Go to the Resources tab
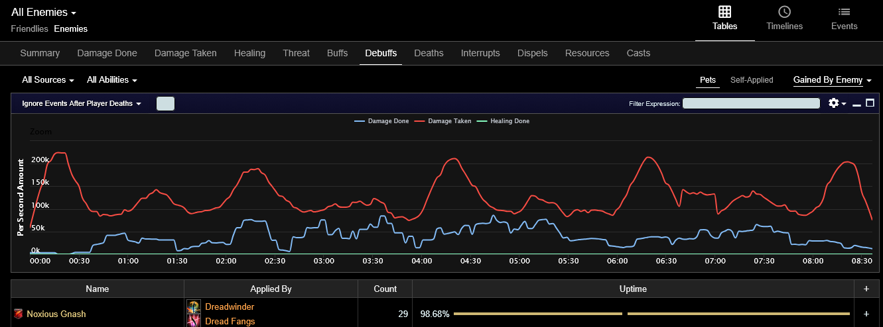This screenshot has height=327, width=883. tap(587, 53)
